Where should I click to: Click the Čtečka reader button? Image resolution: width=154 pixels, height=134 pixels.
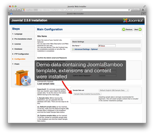(x=135, y=10)
